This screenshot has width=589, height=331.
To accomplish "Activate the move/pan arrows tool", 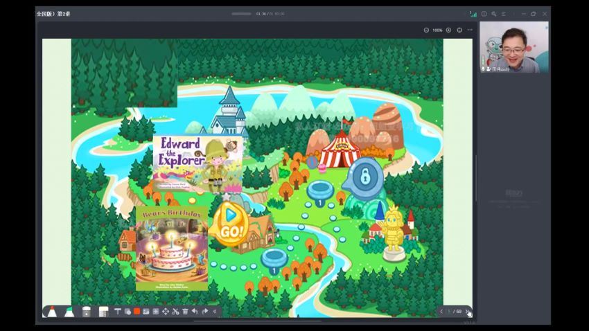I will [x=166, y=312].
